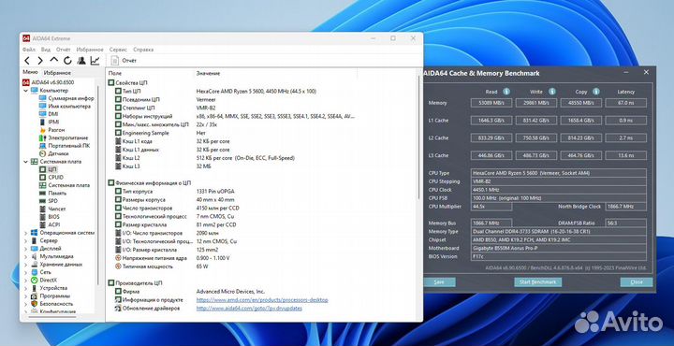Select the AIDA64 v6.90.6500 root tree node

[x=48, y=82]
